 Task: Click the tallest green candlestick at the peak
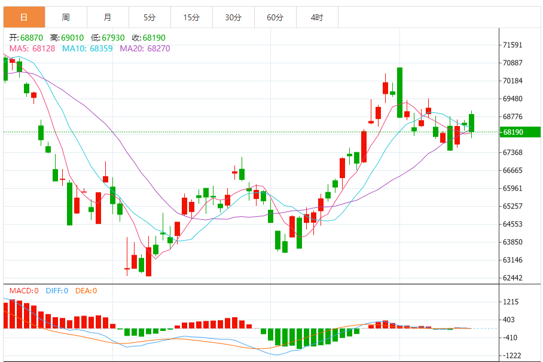tap(399, 93)
